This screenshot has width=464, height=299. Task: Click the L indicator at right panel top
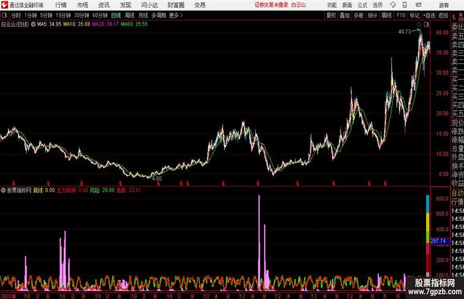[455, 17]
